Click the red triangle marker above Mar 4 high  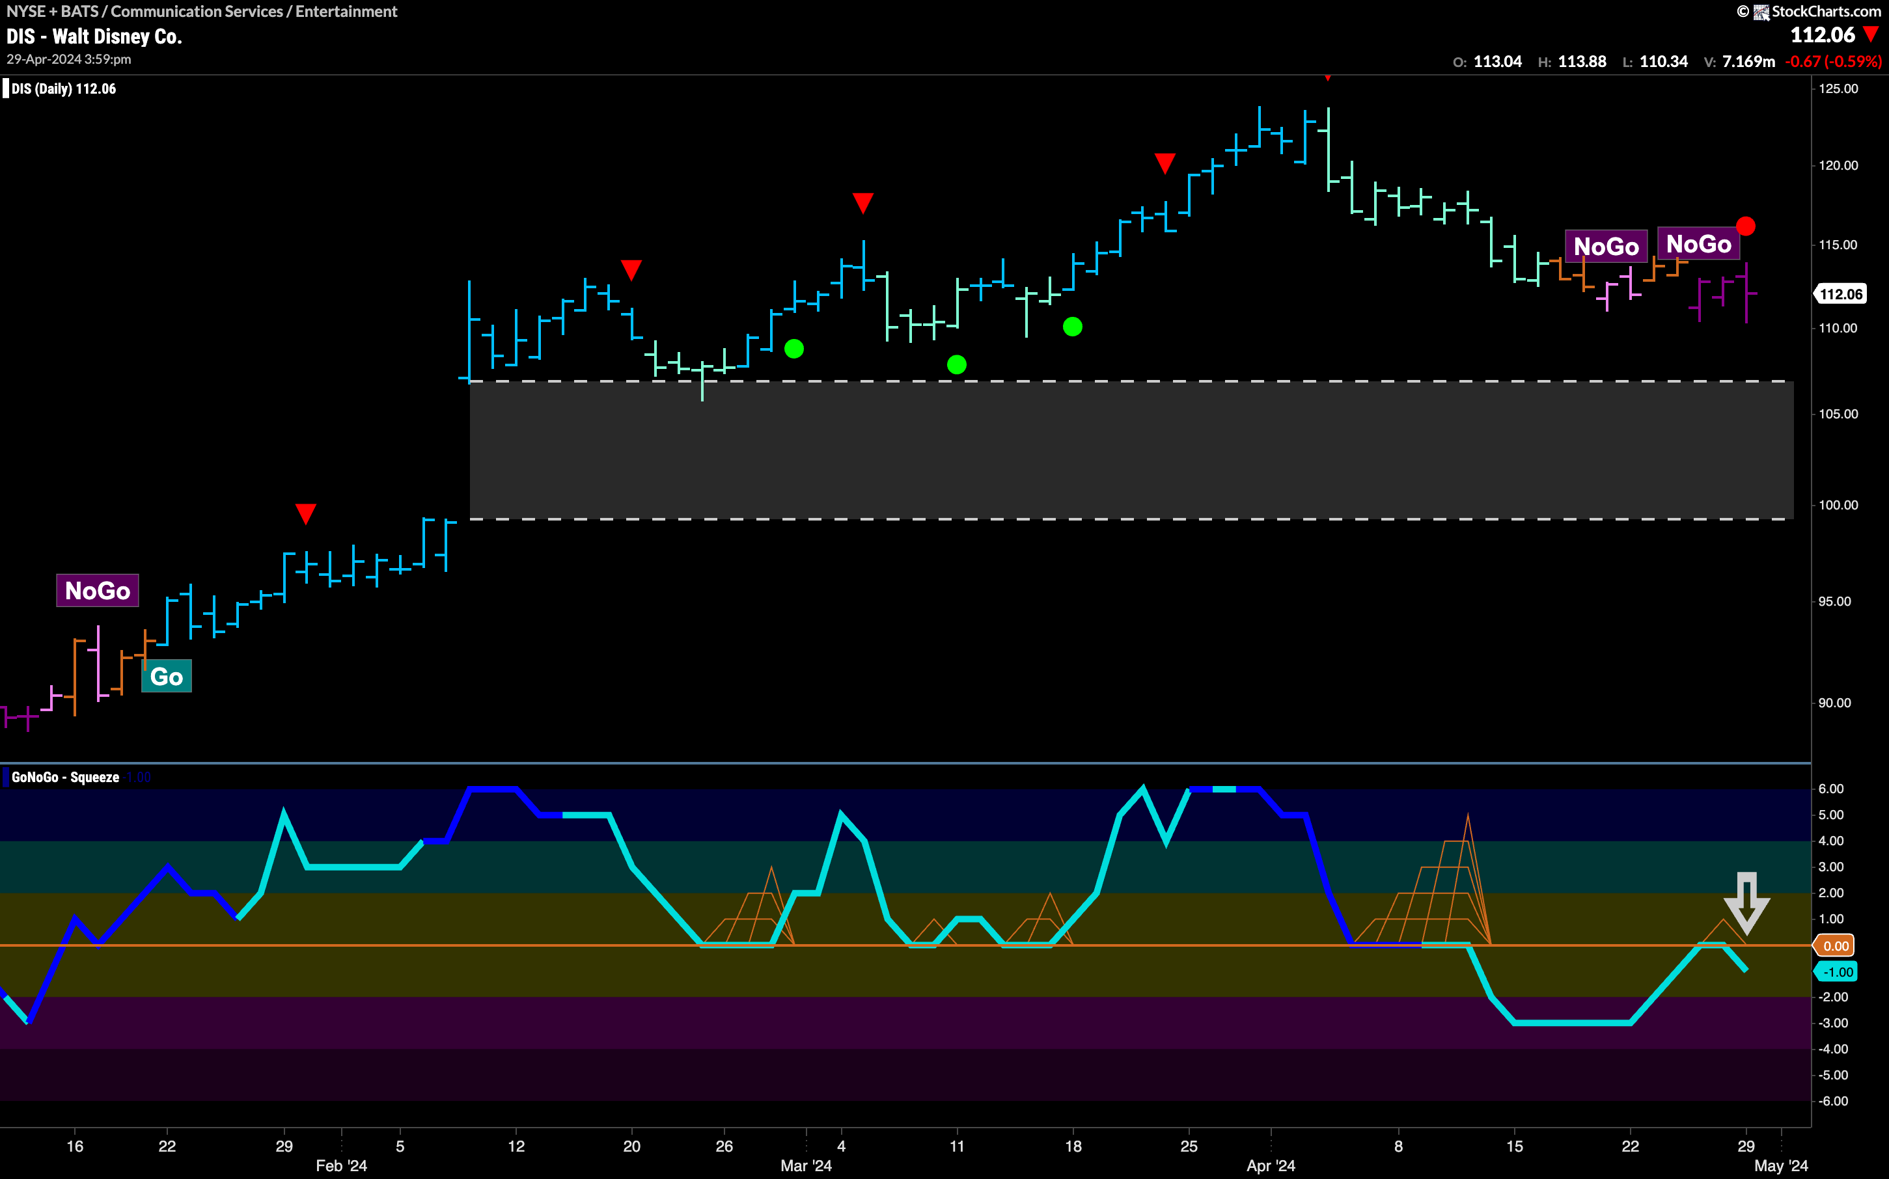point(862,204)
